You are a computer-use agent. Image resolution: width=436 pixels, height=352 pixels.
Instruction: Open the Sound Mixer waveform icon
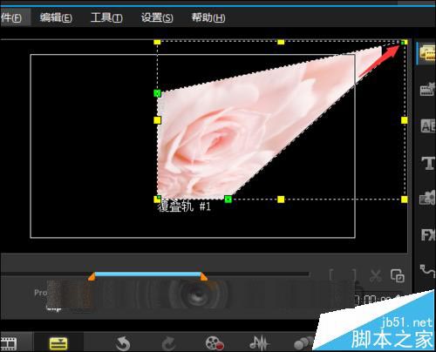(x=259, y=343)
